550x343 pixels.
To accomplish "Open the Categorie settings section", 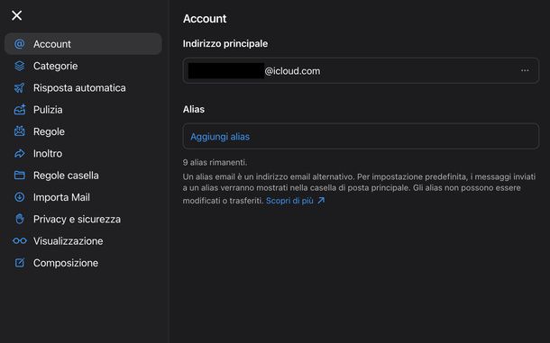I will coord(83,66).
